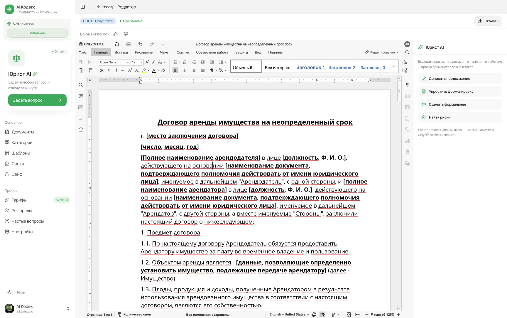This screenshot has height=318, width=507.
Task: Go back via the Назад link
Action: (x=105, y=7)
